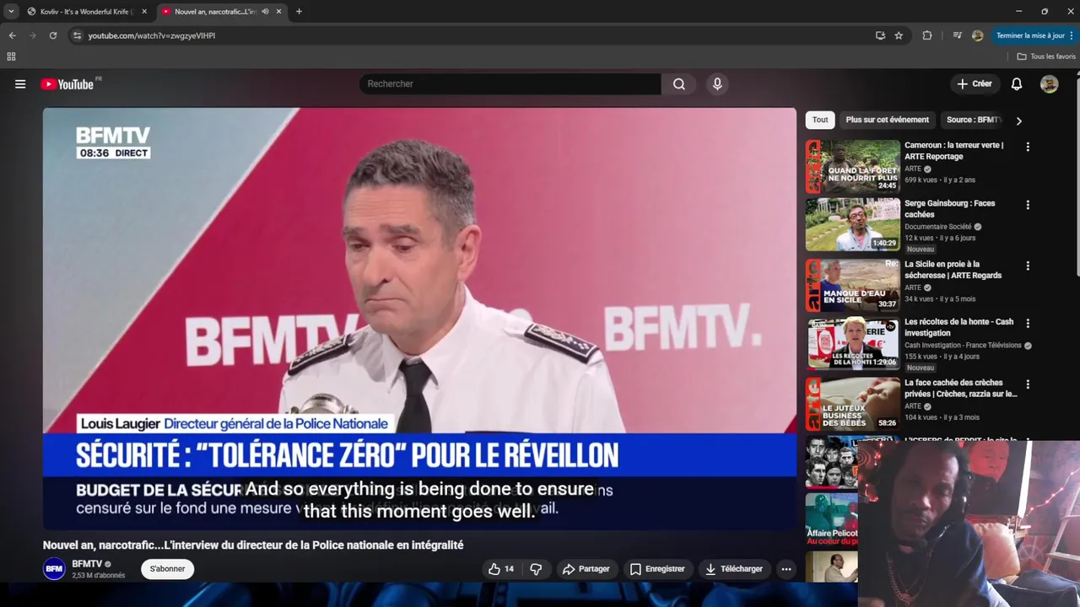Click the 2,53 M d'abonnés text

pyautogui.click(x=98, y=576)
